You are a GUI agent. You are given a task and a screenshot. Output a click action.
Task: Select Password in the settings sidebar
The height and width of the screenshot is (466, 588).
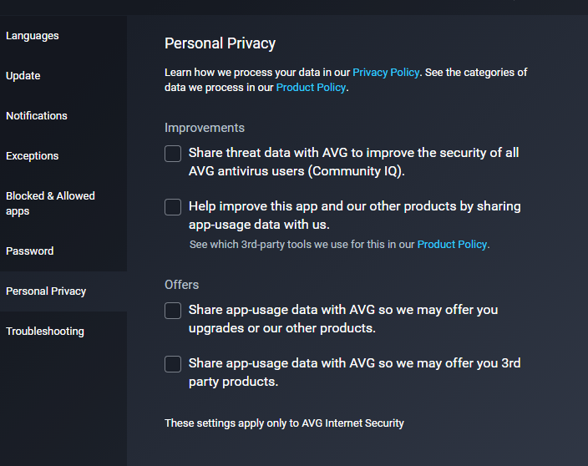coord(30,251)
